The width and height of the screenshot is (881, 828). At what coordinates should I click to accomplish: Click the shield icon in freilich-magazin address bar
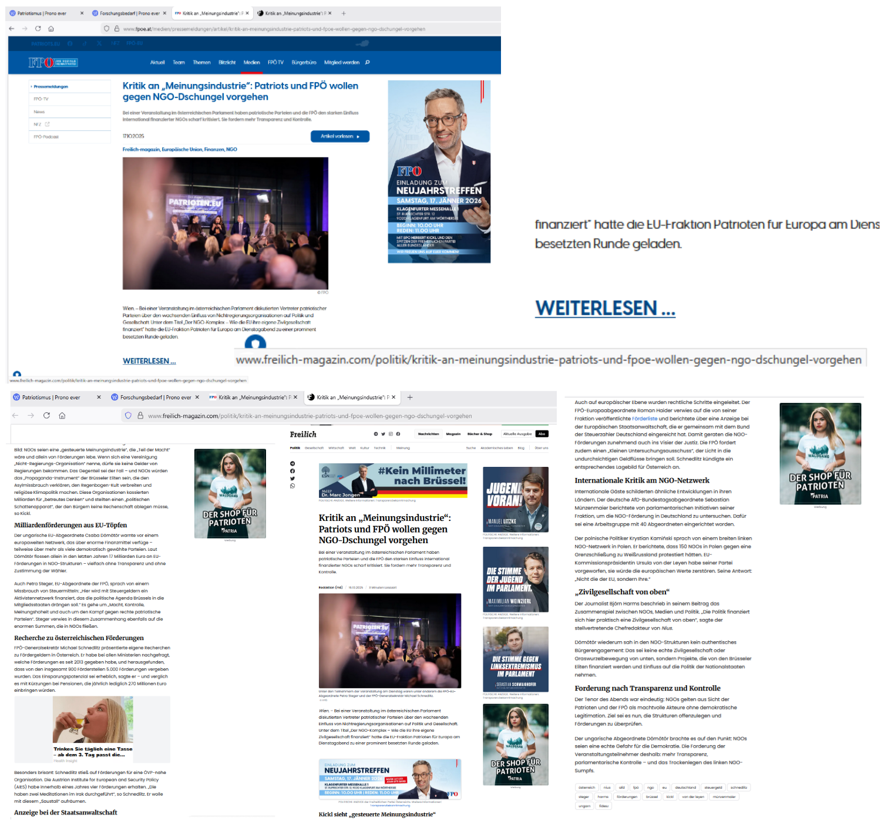(x=128, y=416)
